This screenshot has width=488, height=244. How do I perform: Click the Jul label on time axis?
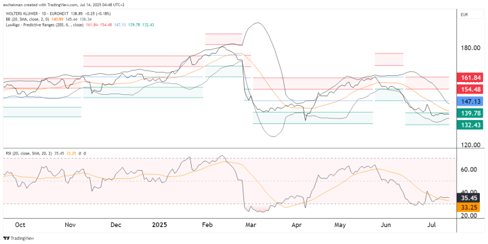coord(432,225)
